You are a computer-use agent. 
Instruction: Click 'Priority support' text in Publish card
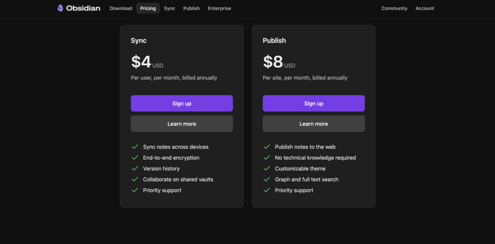pos(294,190)
